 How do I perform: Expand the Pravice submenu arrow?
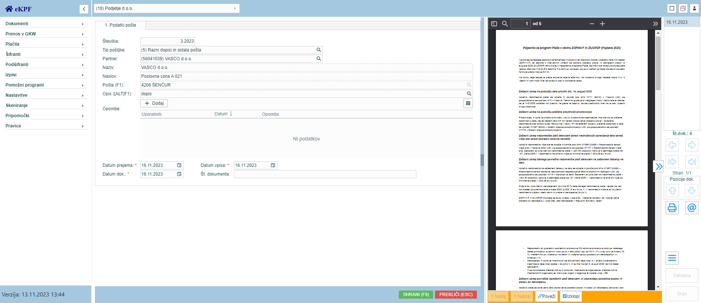[83, 126]
